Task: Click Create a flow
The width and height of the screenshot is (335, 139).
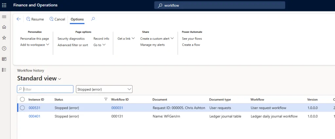Action: pos(191,45)
